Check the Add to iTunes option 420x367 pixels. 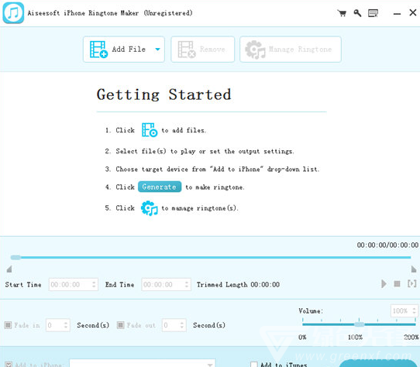[x=253, y=365]
